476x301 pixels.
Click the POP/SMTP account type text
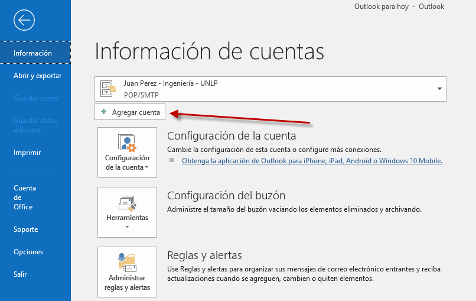pyautogui.click(x=141, y=95)
